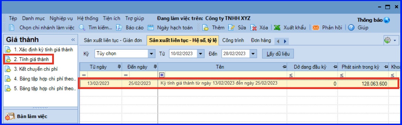Screen dimensions: 402x125
Task: Switch to Sản xuất liên tục - Giản đơn tab
Action: pyautogui.click(x=113, y=40)
